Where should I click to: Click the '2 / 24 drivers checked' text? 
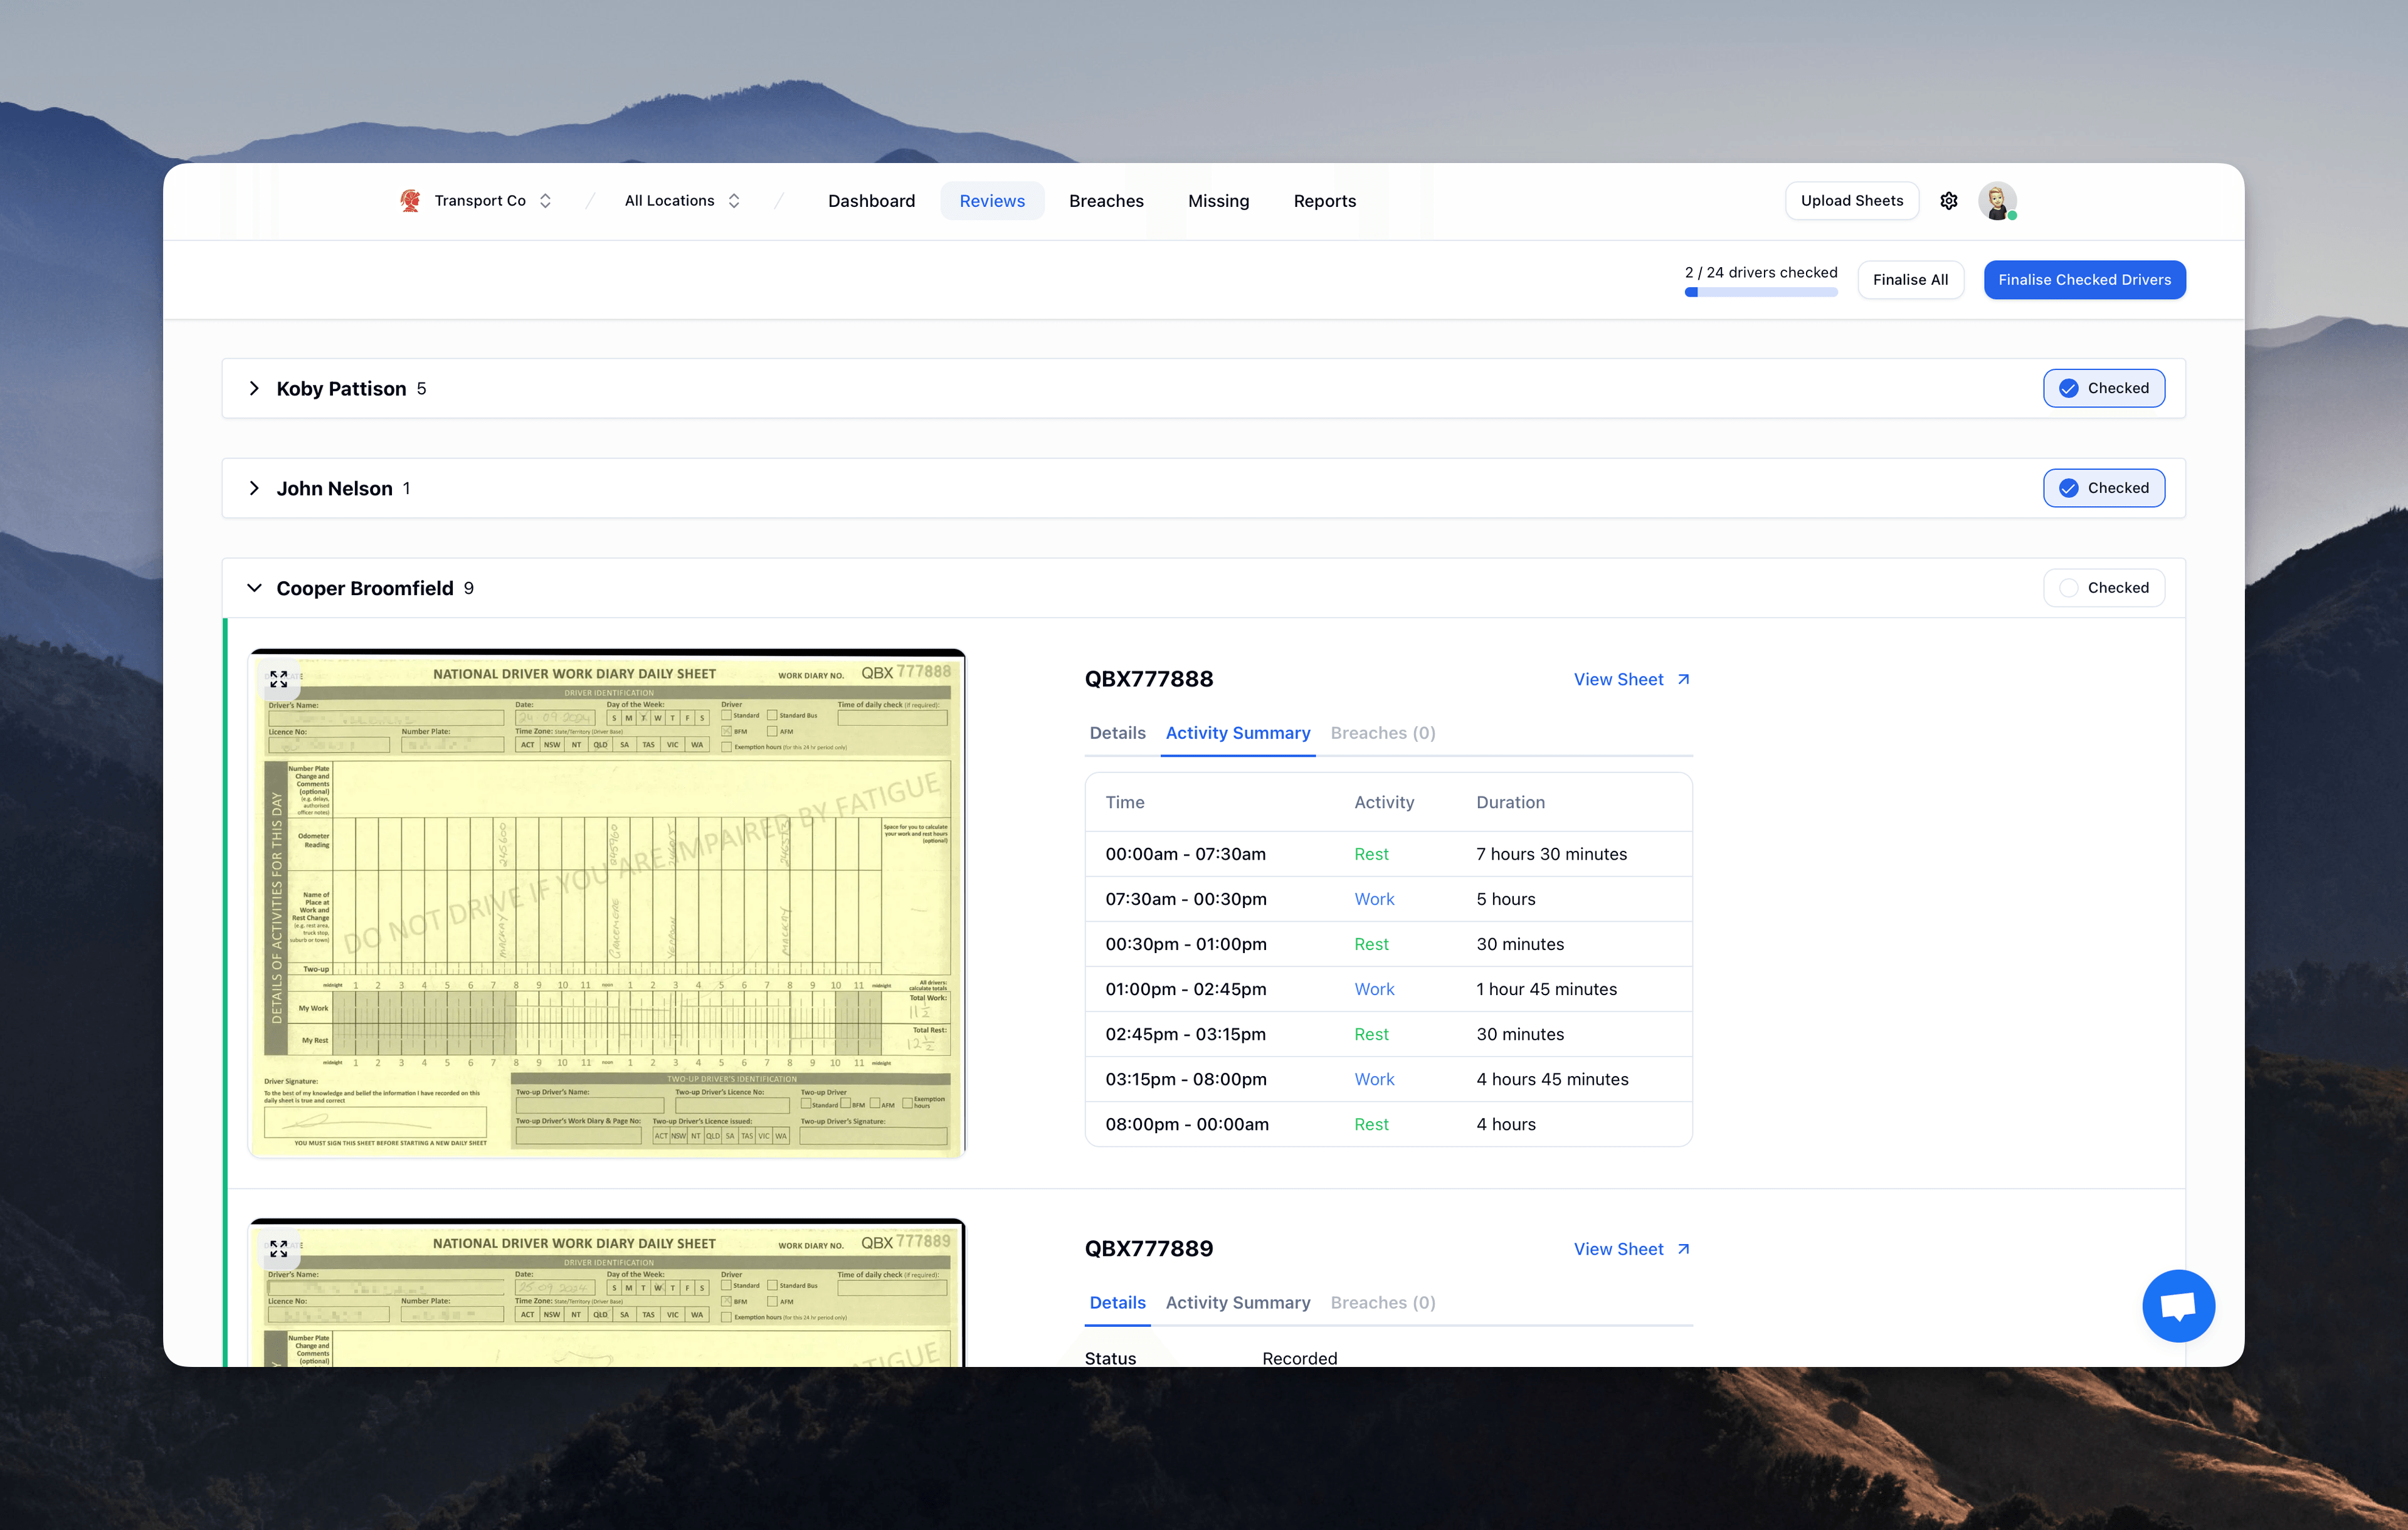click(1761, 272)
